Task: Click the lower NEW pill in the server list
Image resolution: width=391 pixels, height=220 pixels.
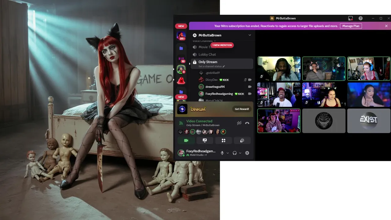Action: 181,97
